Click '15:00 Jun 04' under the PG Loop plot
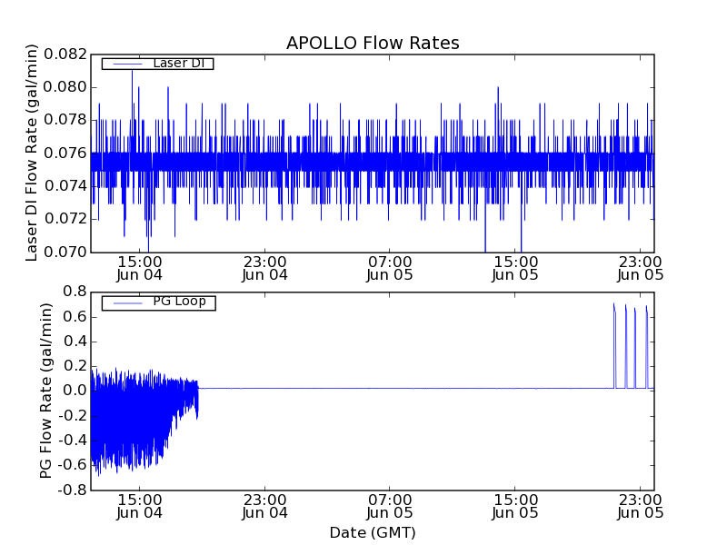 coord(140,507)
